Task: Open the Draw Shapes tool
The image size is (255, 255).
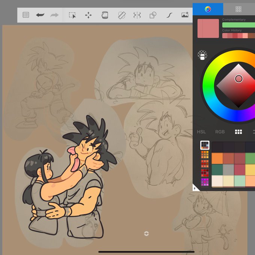Action: [x=153, y=15]
